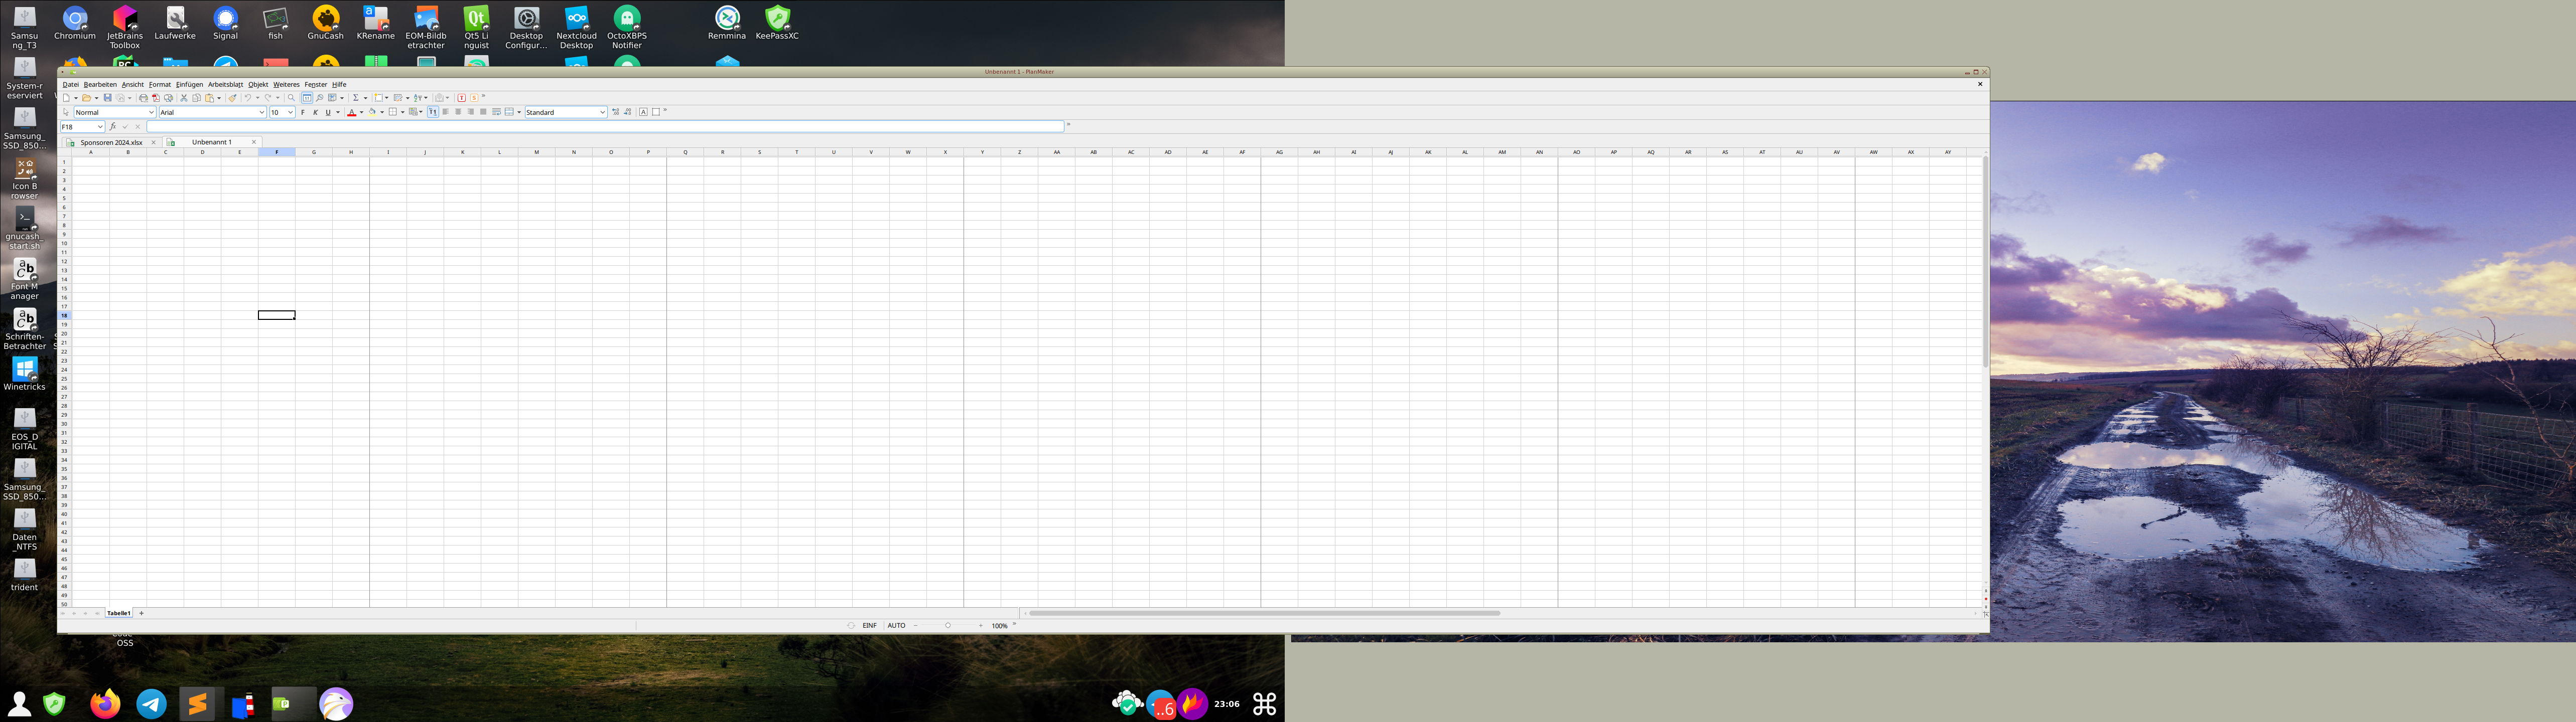2576x722 pixels.
Task: Expand underline style dropdown arrow
Action: tap(338, 112)
